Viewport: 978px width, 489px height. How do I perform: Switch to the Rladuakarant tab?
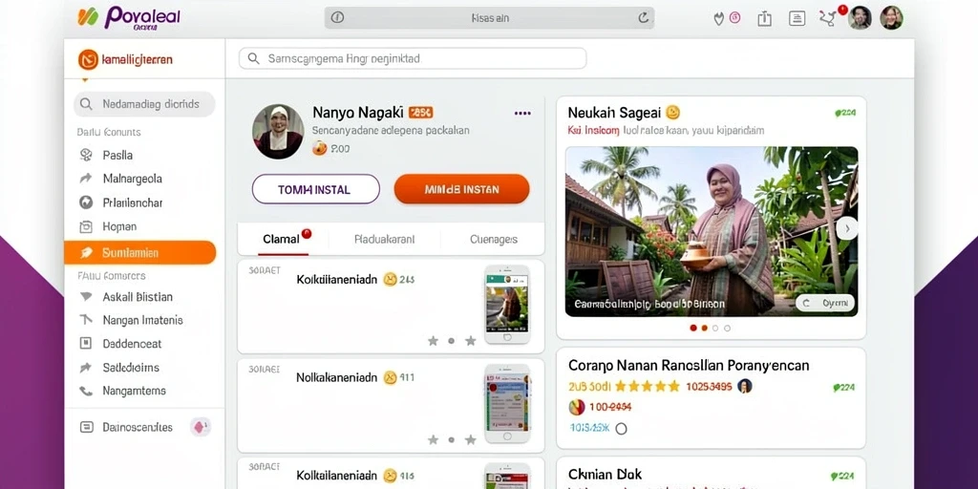tap(384, 239)
